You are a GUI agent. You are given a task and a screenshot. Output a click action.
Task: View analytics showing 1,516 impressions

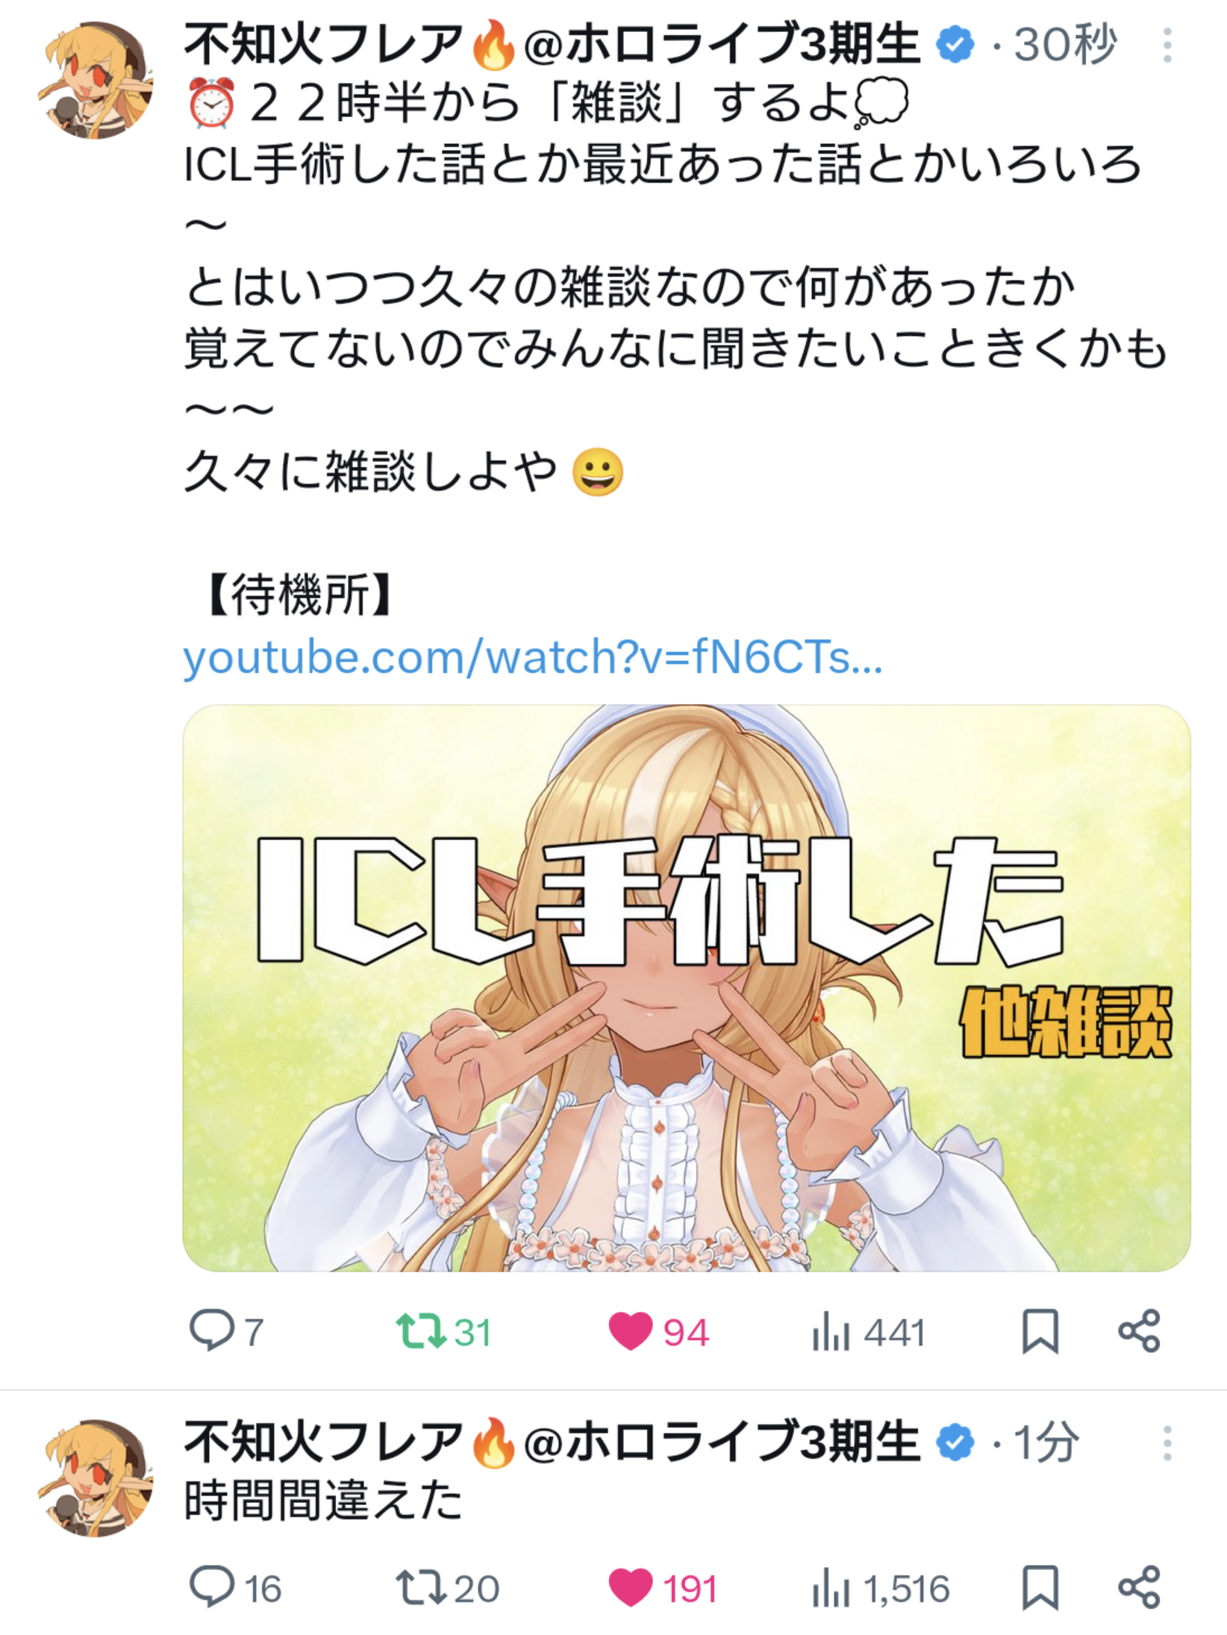click(x=881, y=1588)
